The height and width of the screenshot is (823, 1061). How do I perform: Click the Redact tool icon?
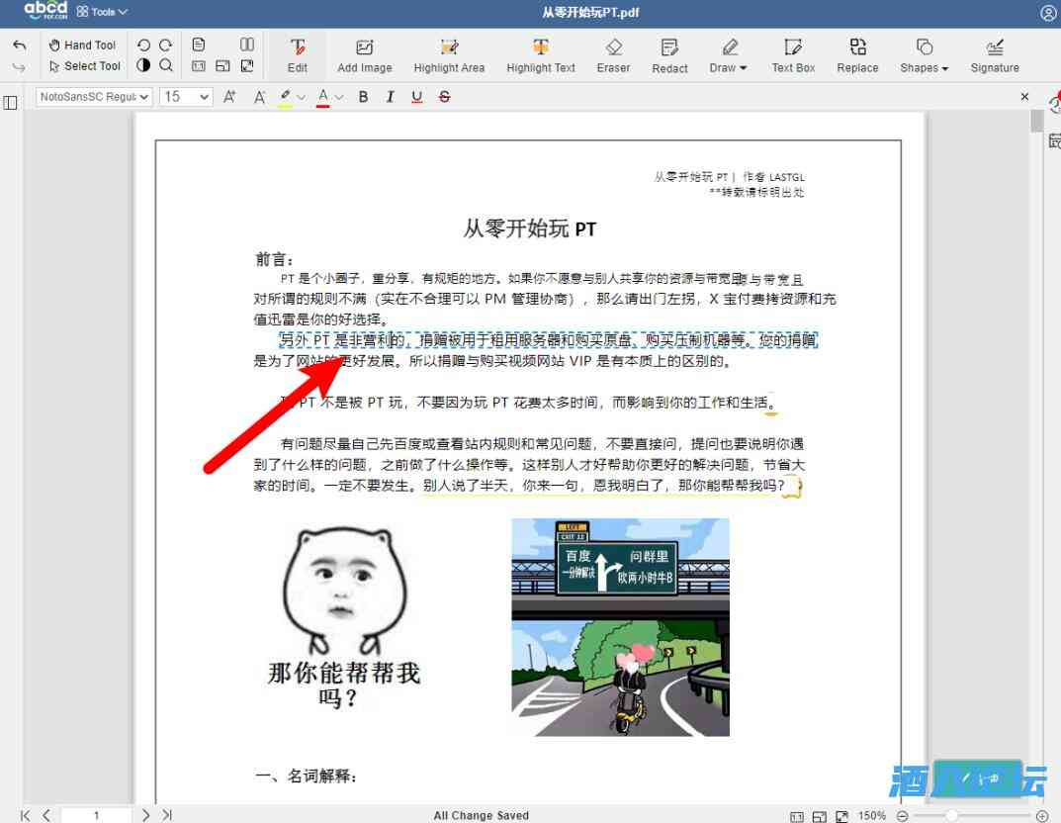(669, 54)
